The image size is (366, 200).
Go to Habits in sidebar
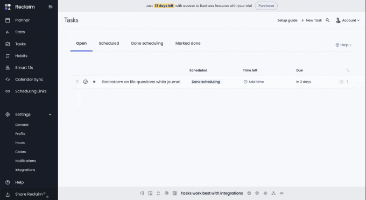coord(21,56)
